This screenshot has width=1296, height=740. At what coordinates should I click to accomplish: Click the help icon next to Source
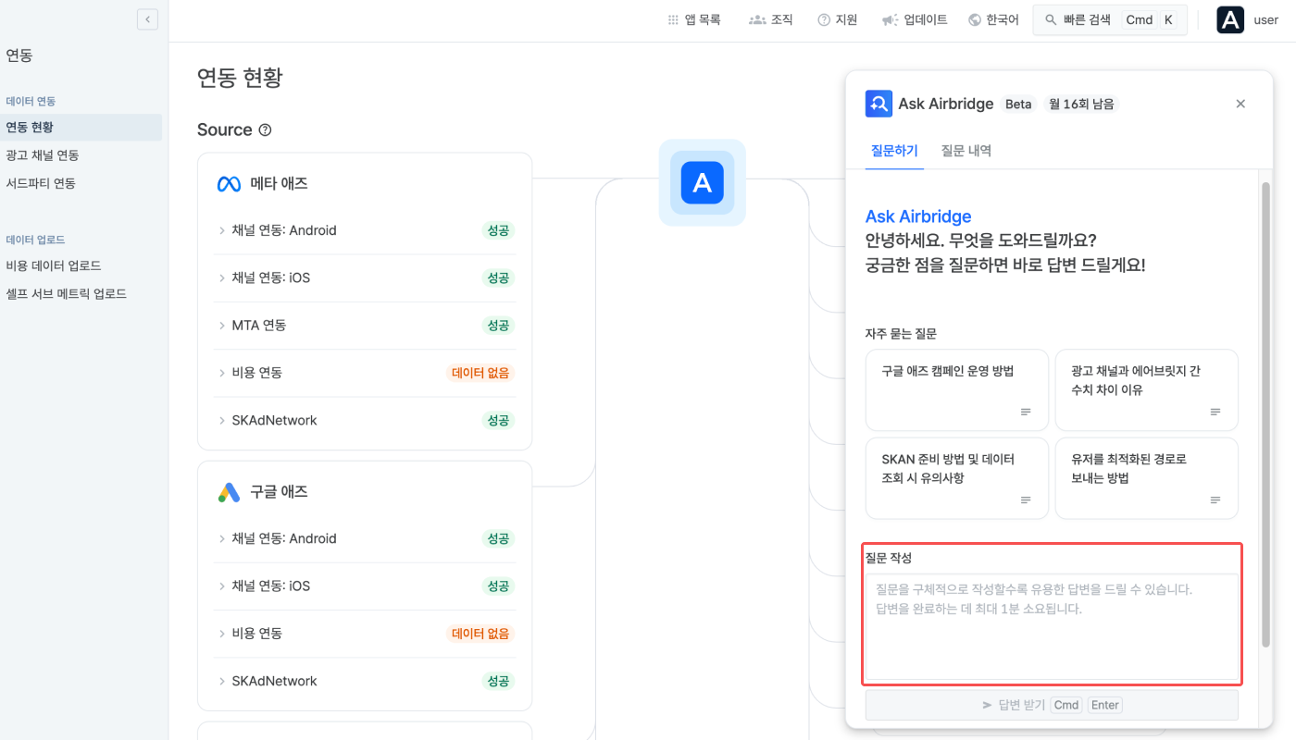tap(265, 130)
